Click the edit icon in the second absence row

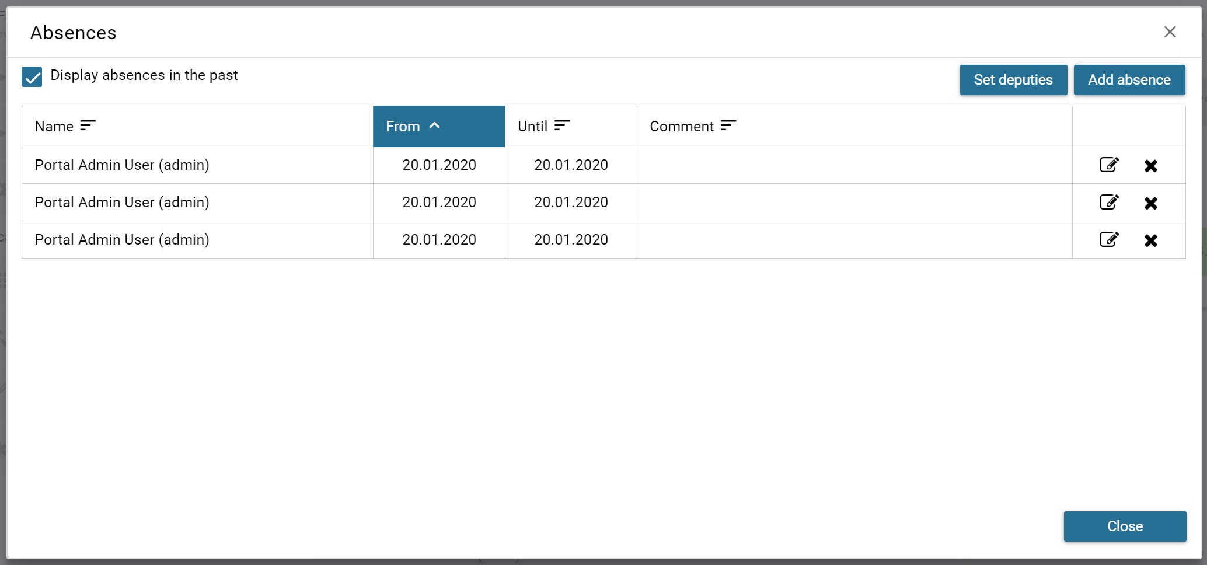click(1109, 203)
